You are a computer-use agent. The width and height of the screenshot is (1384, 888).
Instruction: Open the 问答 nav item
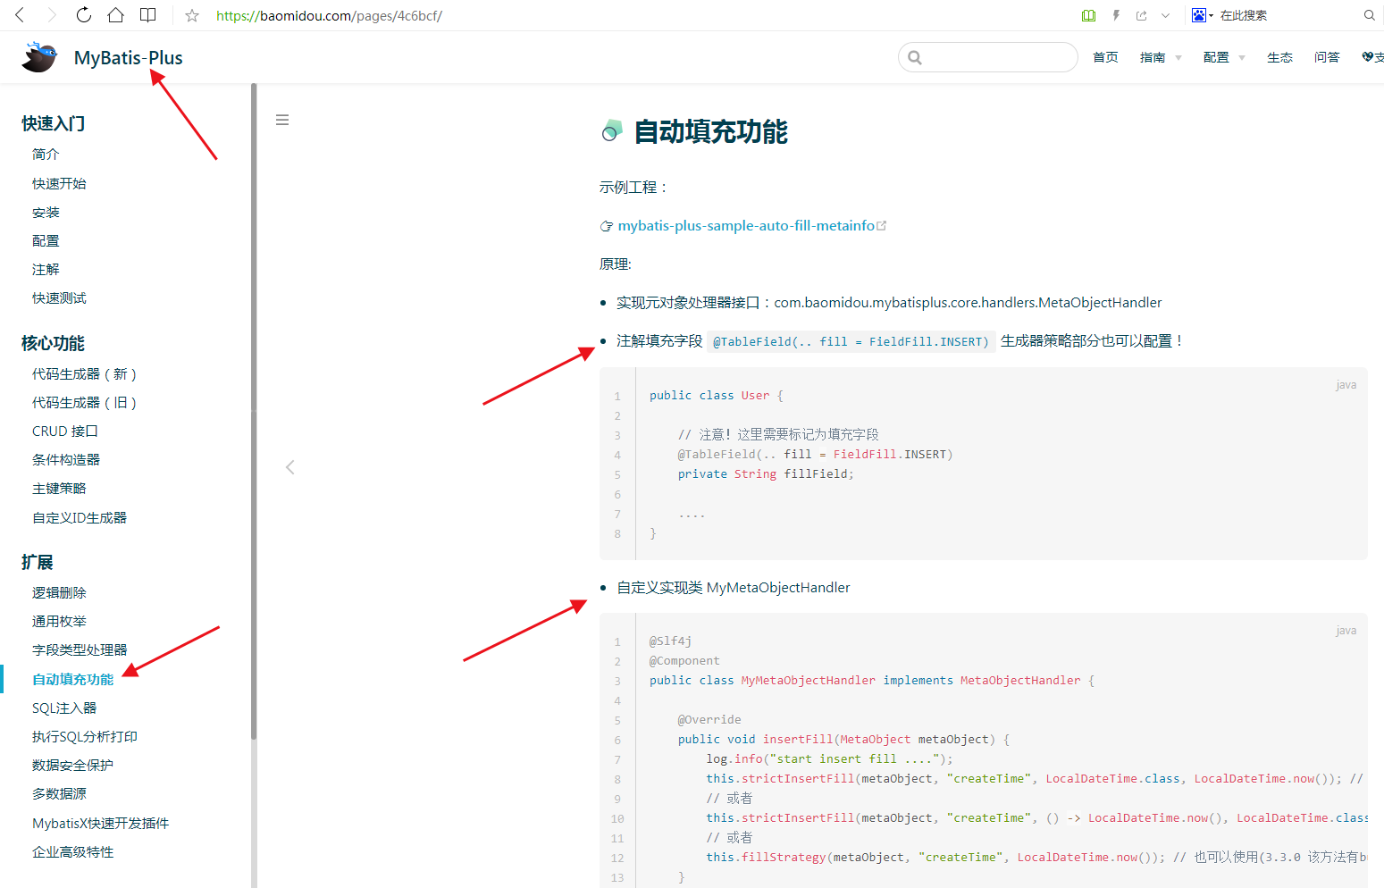(x=1327, y=57)
